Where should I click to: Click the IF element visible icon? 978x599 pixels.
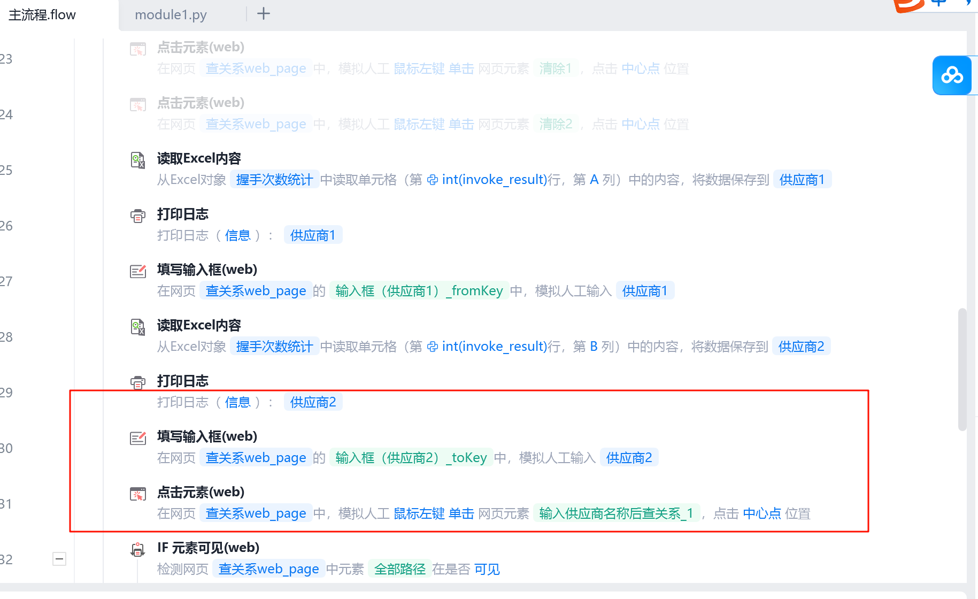138,549
